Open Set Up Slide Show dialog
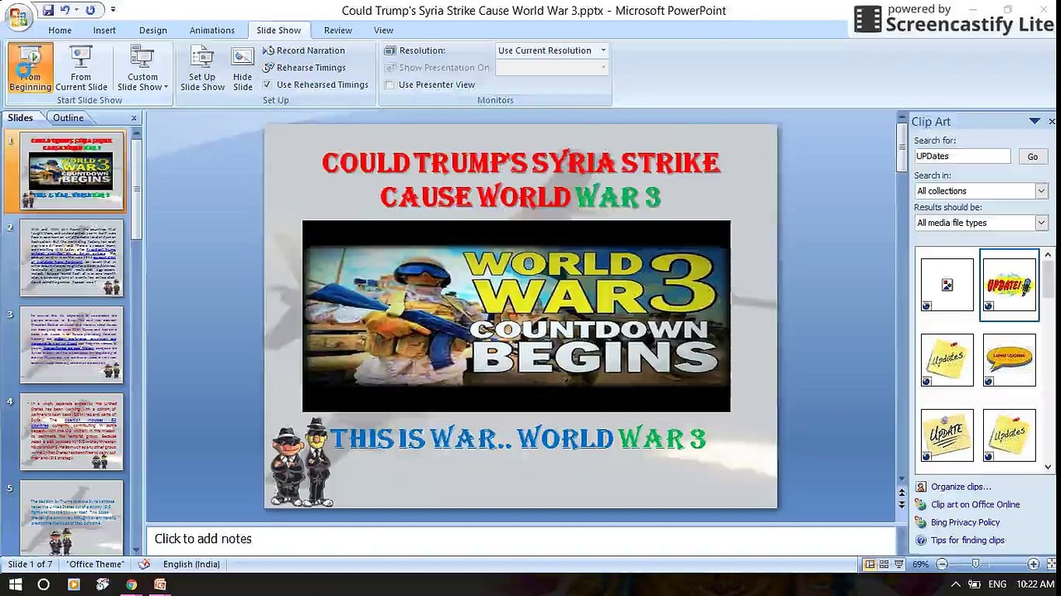Image resolution: width=1061 pixels, height=596 pixels. click(202, 68)
